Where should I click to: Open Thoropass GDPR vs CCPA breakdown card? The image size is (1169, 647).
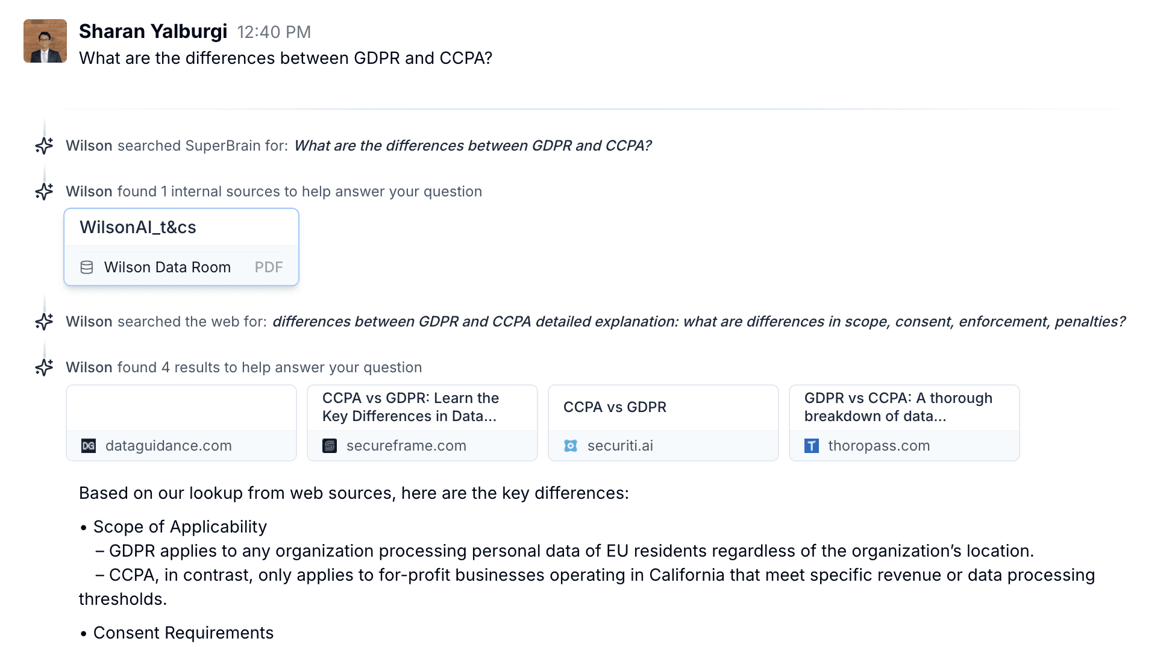pyautogui.click(x=904, y=423)
